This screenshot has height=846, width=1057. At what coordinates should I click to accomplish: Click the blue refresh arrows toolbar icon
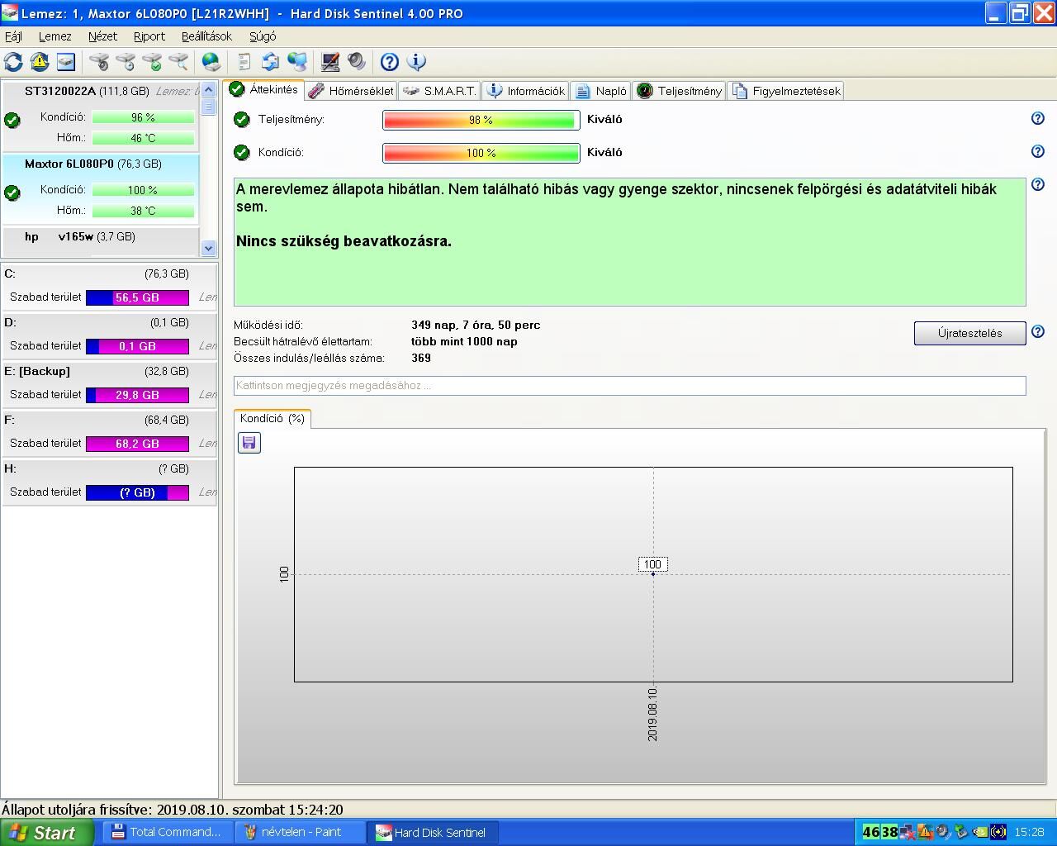click(13, 62)
